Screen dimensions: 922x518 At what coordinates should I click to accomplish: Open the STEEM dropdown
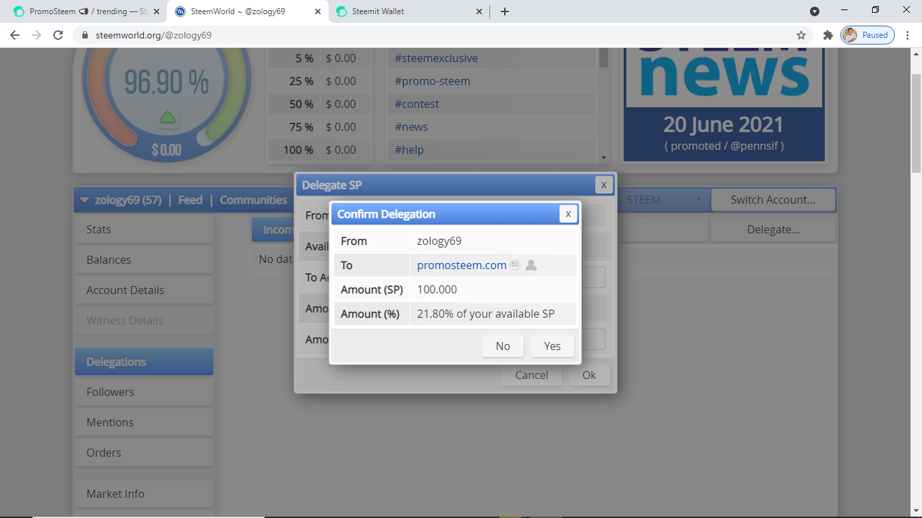pos(664,200)
